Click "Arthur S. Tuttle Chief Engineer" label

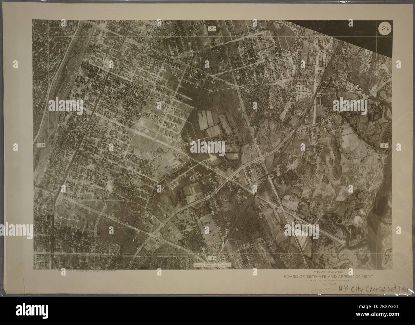pos(213,265)
